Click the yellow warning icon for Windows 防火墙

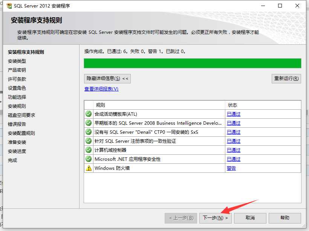tap(89, 168)
